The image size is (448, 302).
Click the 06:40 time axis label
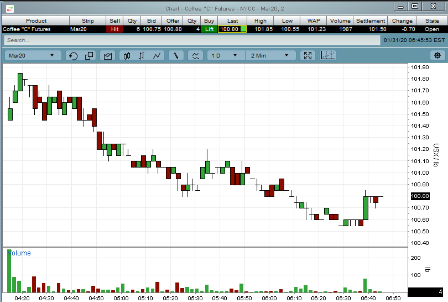click(x=368, y=298)
